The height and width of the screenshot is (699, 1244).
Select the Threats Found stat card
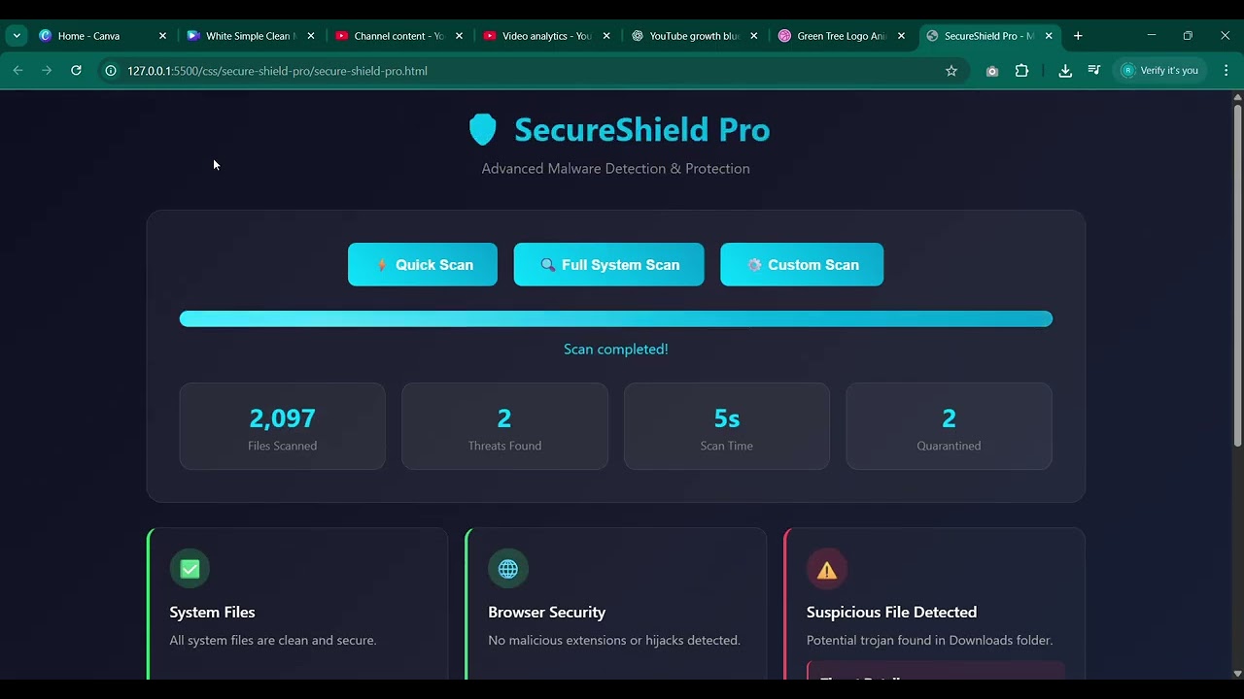tap(504, 426)
